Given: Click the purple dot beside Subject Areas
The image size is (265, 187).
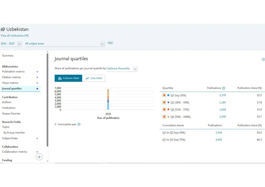Looking at the screenshot, I should click(x=37, y=138).
